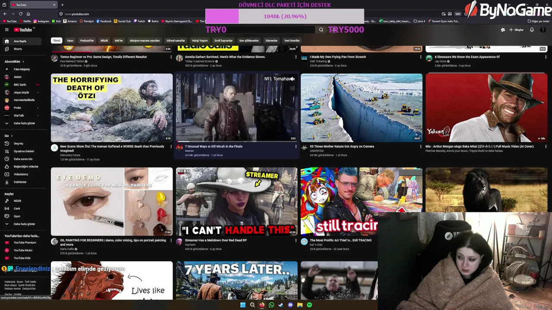The height and width of the screenshot is (310, 552).
Task: Open Spotify from the taskbar
Action: point(309,305)
